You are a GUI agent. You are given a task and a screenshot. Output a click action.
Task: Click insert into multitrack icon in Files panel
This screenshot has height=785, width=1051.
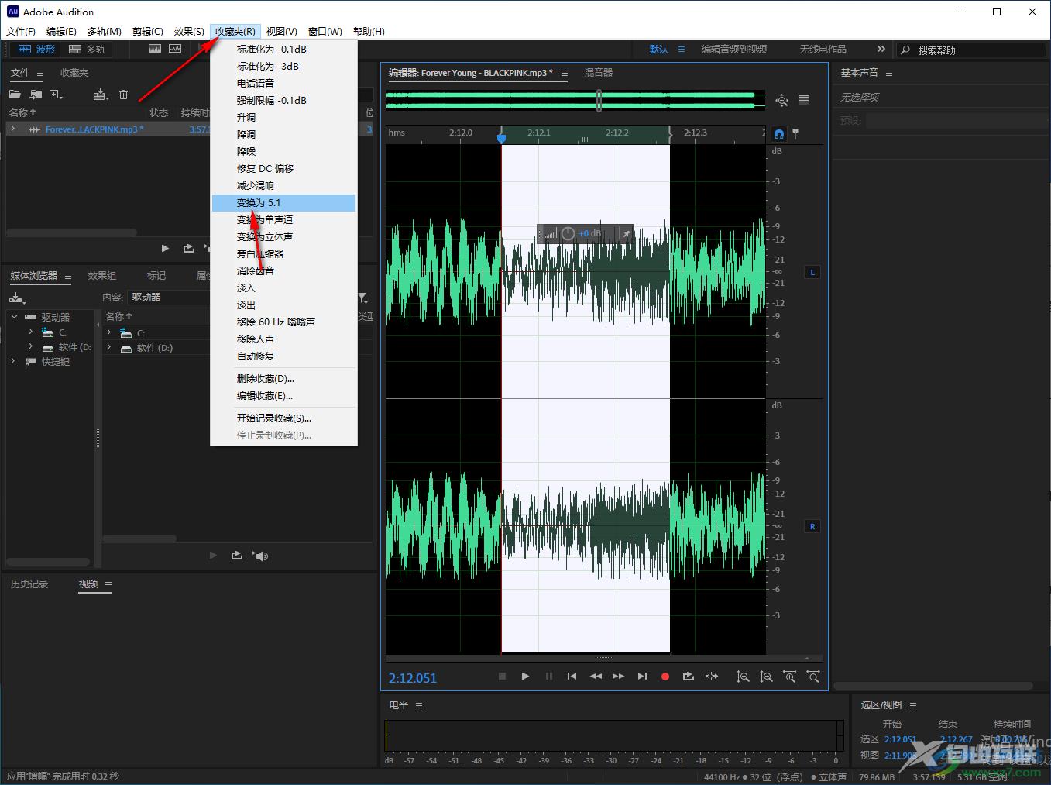click(x=100, y=95)
